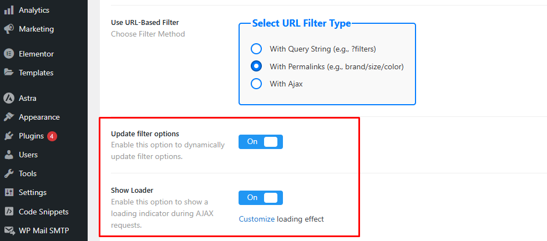Open the Marketing menu label
Image resolution: width=547 pixels, height=241 pixels.
(36, 29)
